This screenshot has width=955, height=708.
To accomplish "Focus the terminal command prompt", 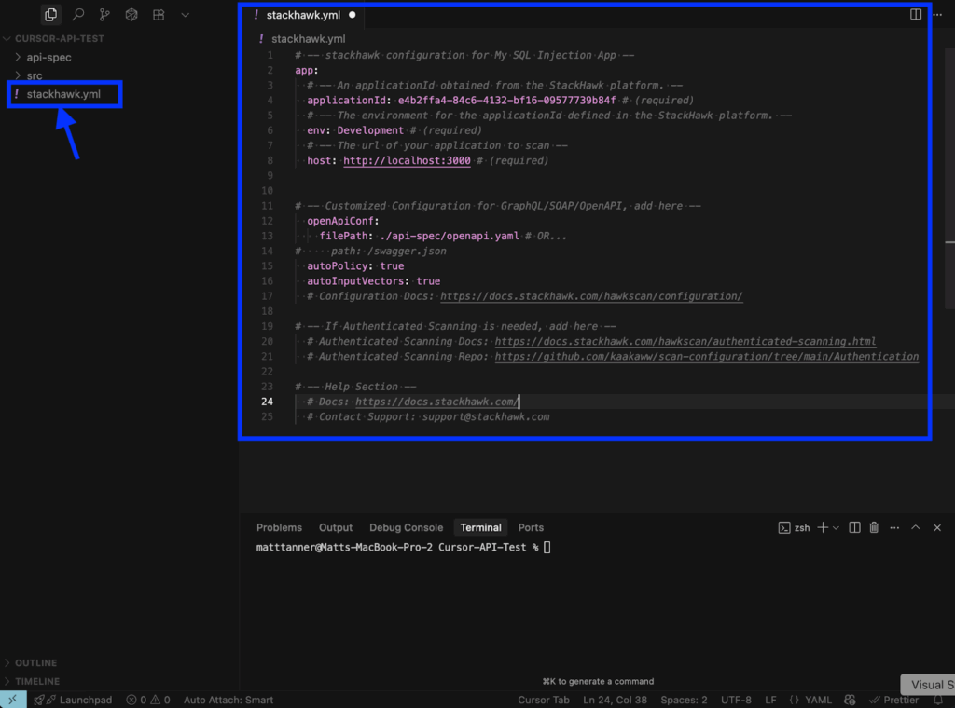I will click(547, 547).
